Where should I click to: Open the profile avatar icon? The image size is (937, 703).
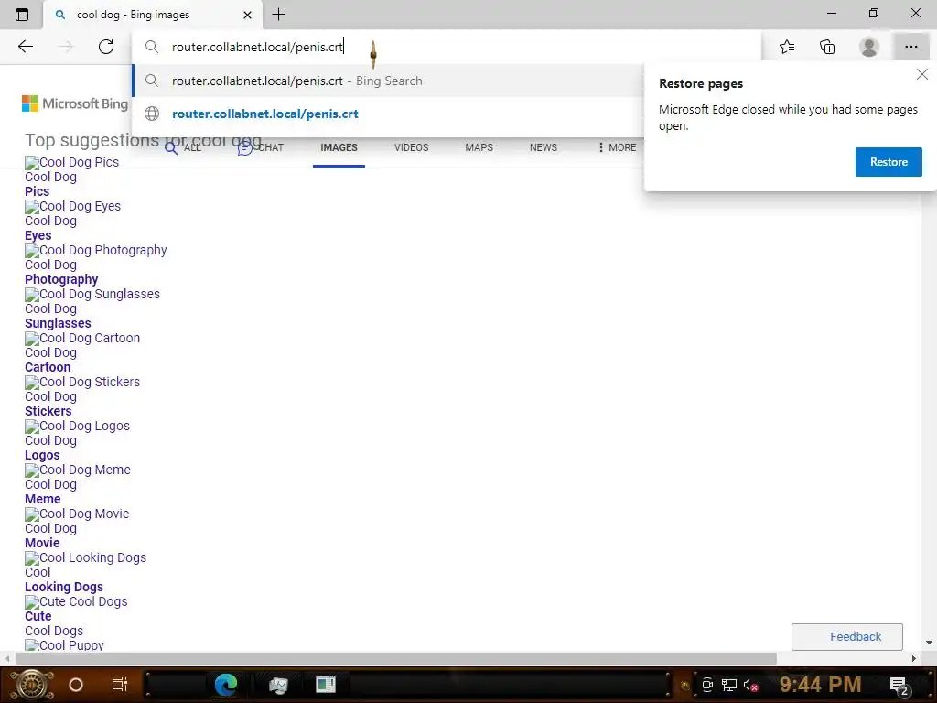coord(869,47)
